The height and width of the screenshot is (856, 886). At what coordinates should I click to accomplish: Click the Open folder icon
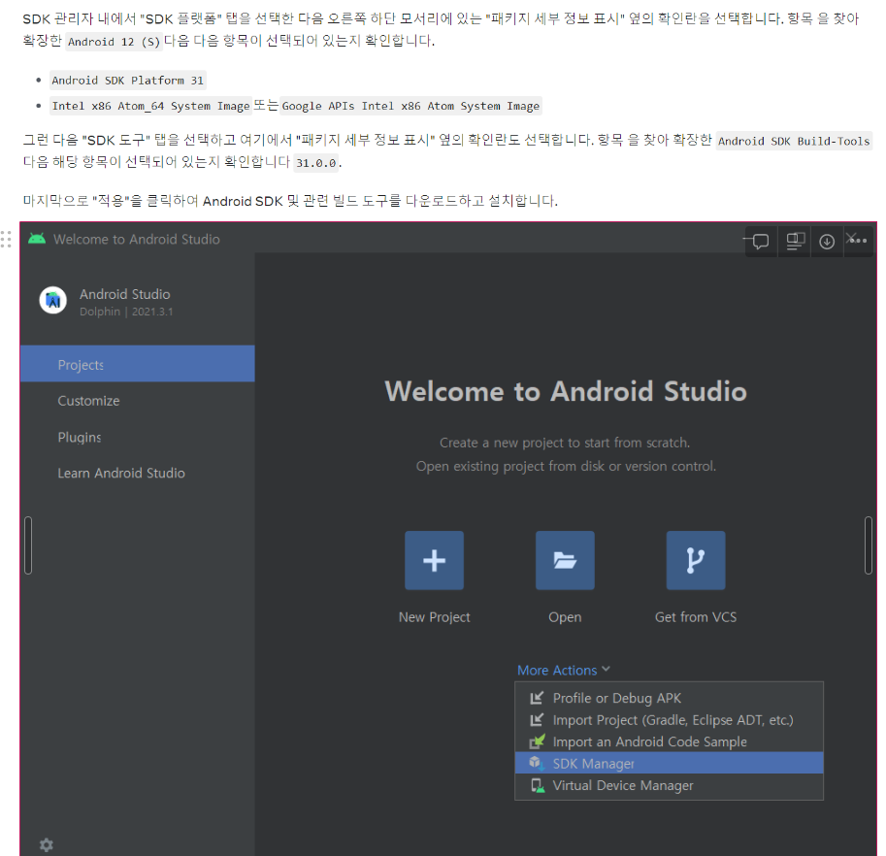pos(565,560)
